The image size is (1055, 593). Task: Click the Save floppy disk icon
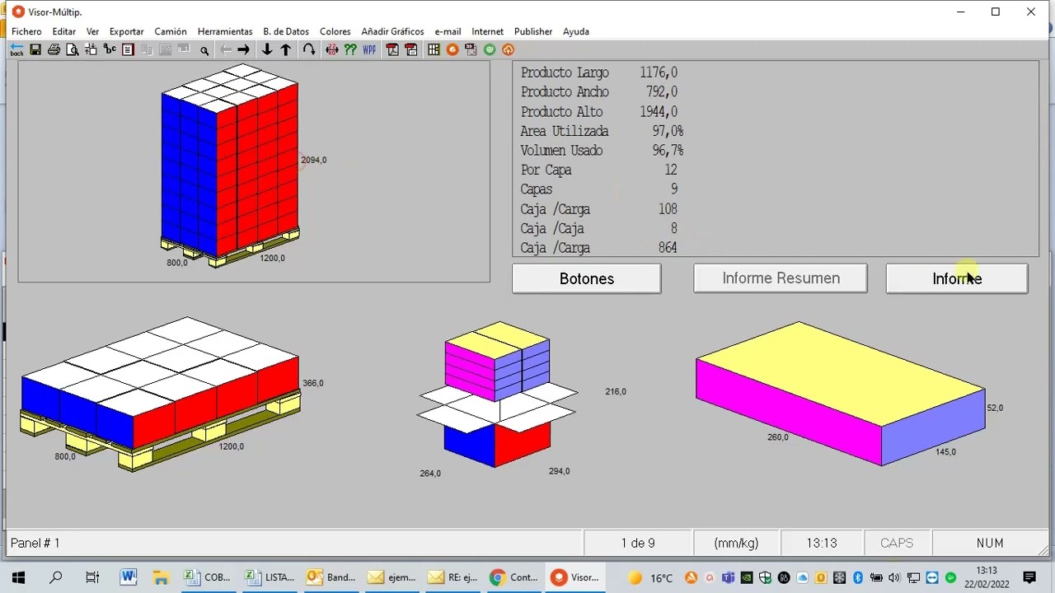tap(35, 49)
